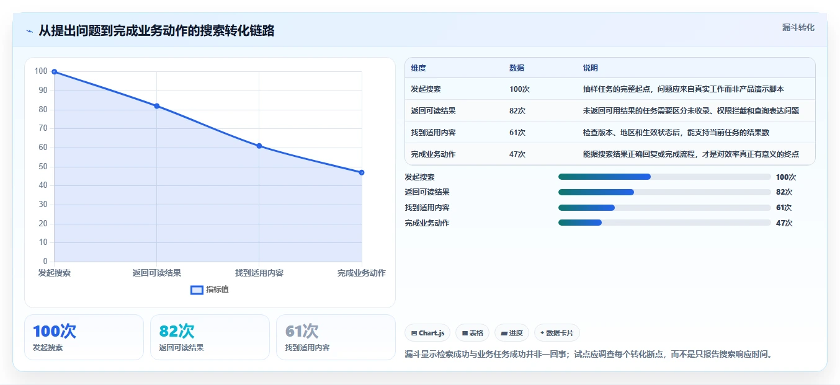Toggle the 指标值 legend swatch in chart
Viewport: 840px width, 385px height.
[197, 290]
